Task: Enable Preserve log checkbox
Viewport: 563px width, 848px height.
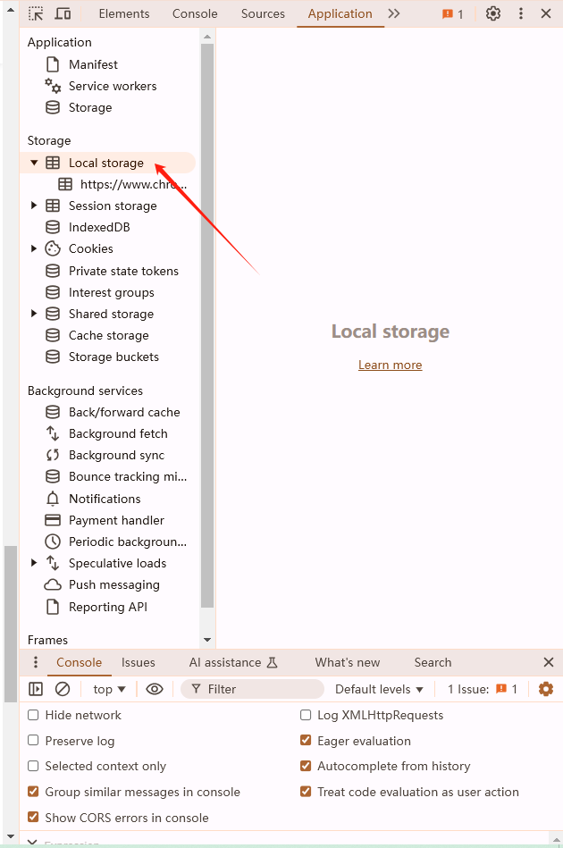Action: 33,741
